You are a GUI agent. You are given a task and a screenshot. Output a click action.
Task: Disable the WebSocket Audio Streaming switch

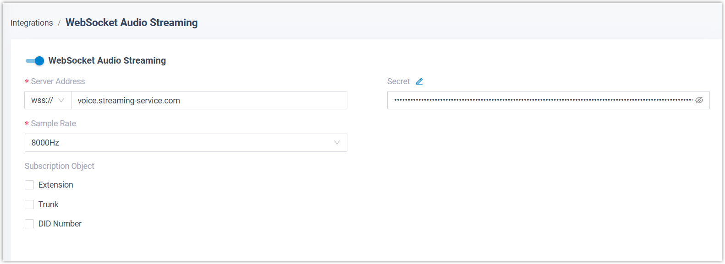click(35, 61)
